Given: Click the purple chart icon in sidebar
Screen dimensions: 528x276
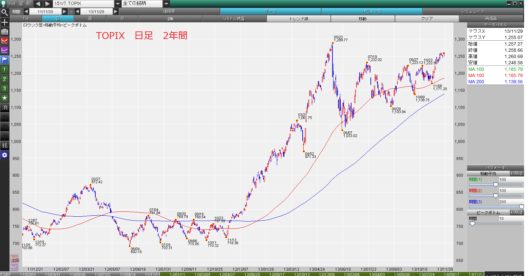Looking at the screenshot, I should (5, 50).
